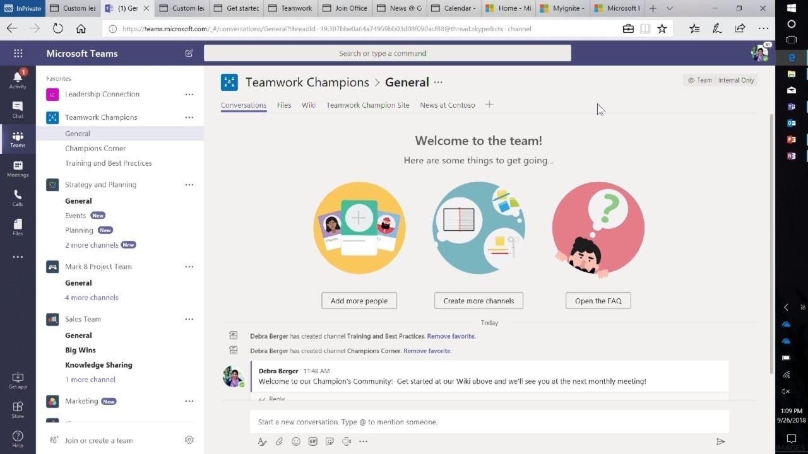Select the Planning channel
This screenshot has height=454, width=808.
[79, 231]
